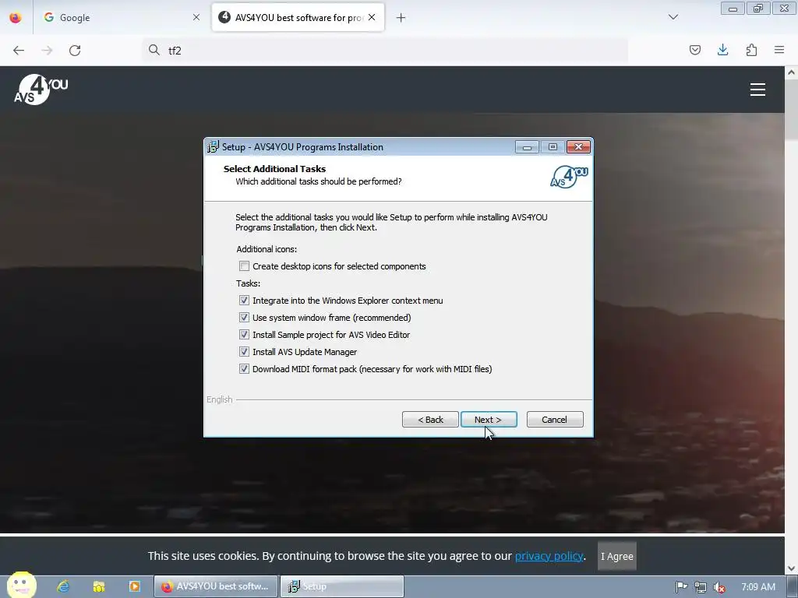
Task: Switch to Firefox AVS4YOU taskbar button
Action: click(x=217, y=586)
